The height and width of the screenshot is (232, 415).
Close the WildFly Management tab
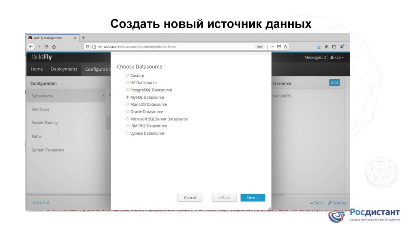click(75, 38)
